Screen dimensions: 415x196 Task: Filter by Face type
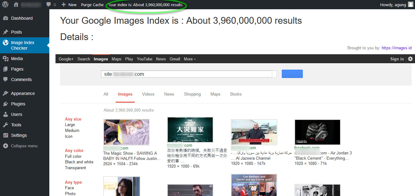69,188
